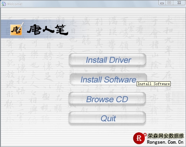
Task: Open Browse CD
Action: click(107, 99)
